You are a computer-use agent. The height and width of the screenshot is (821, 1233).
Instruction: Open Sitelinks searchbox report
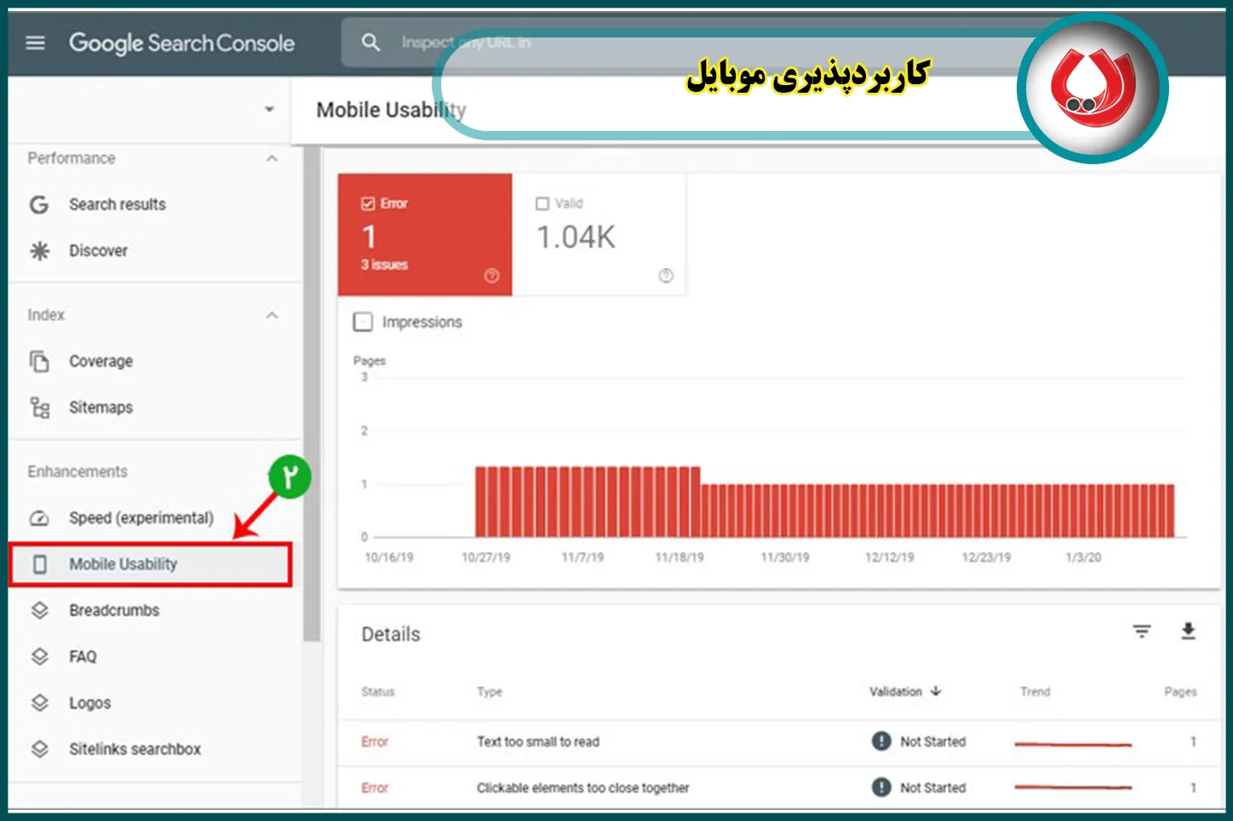[x=135, y=749]
